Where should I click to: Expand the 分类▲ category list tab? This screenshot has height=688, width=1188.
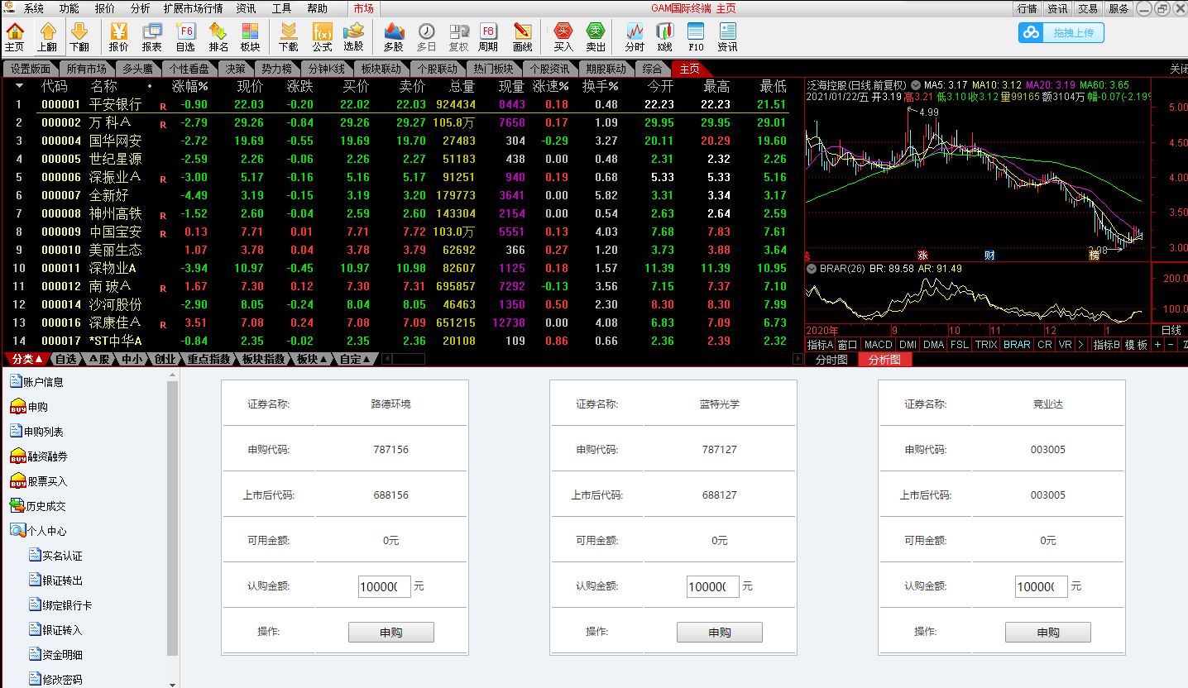[x=27, y=359]
